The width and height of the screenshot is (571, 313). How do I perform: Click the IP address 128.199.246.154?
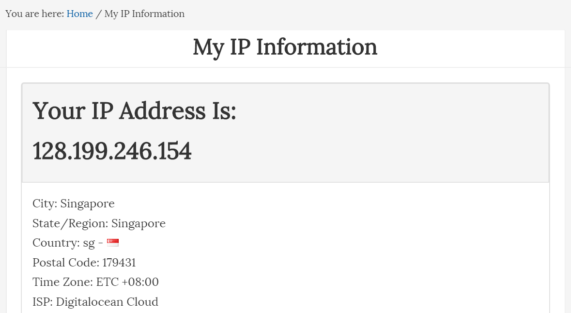[x=112, y=151]
